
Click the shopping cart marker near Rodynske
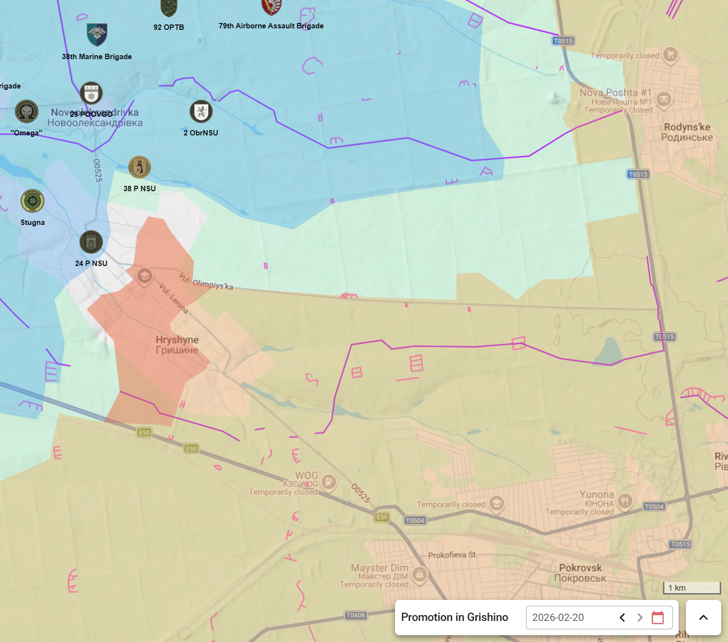tap(670, 54)
